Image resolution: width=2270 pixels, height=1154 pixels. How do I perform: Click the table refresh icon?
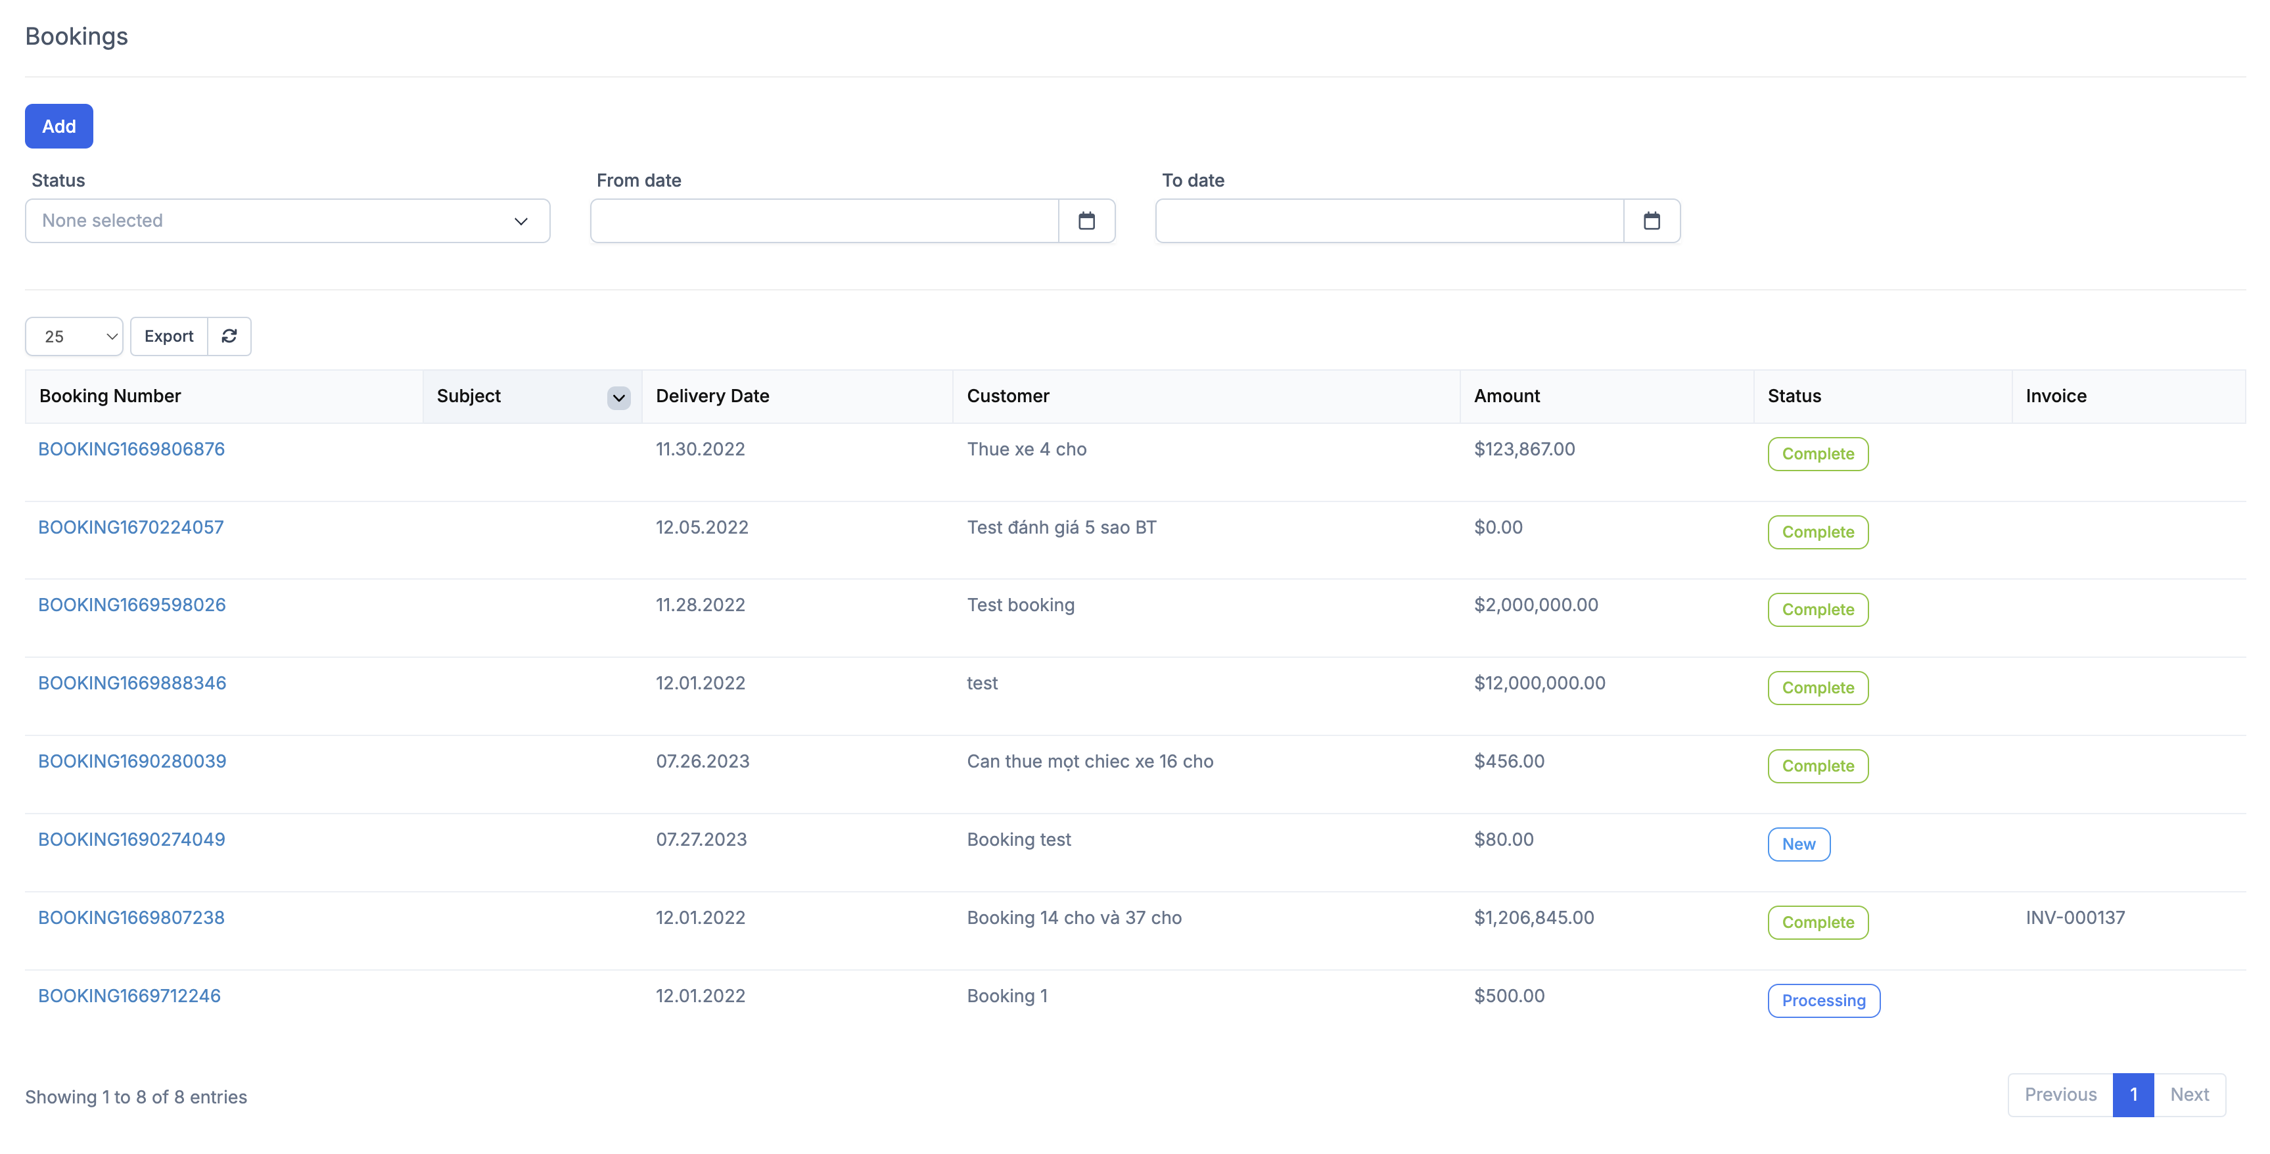(229, 336)
